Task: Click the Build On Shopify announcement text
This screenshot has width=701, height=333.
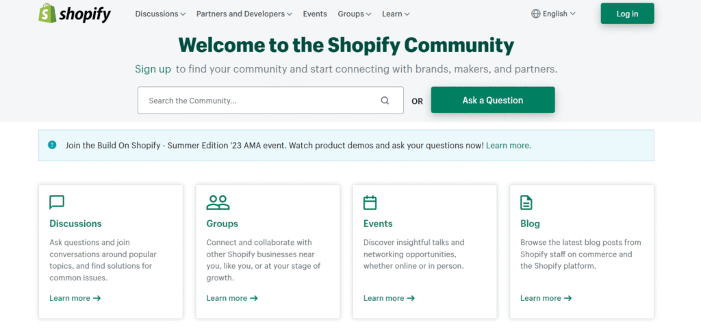Action: pos(275,145)
